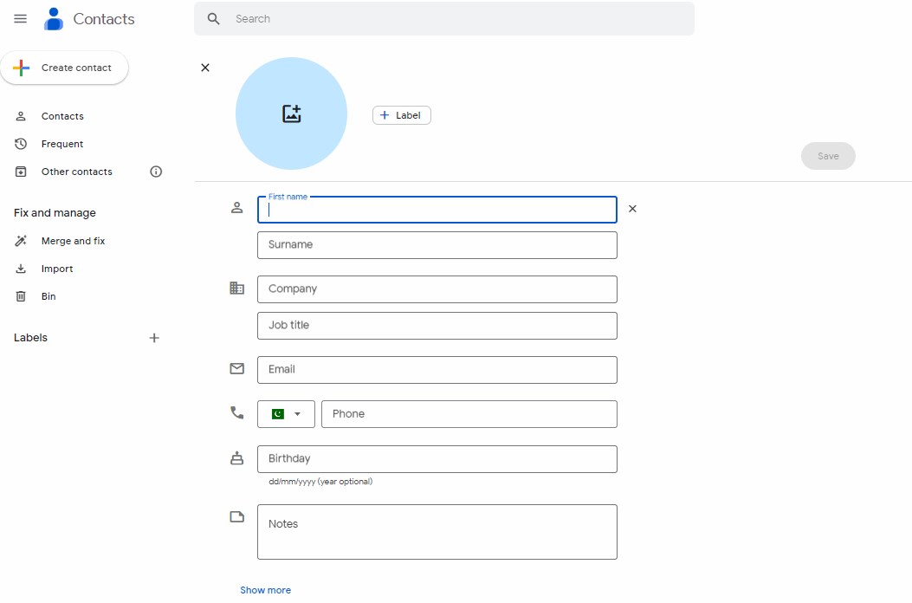Open the Bin from sidebar
This screenshot has height=603, width=912.
49,296
